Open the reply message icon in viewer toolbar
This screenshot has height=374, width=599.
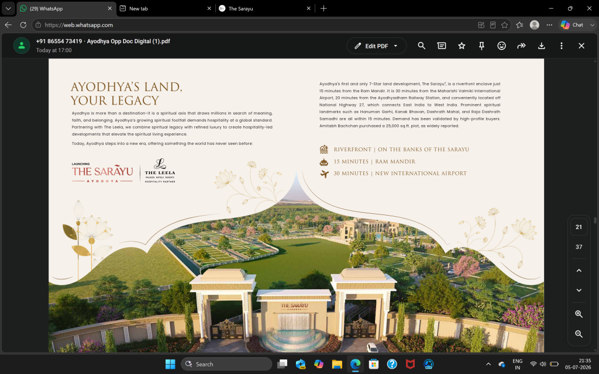(442, 46)
